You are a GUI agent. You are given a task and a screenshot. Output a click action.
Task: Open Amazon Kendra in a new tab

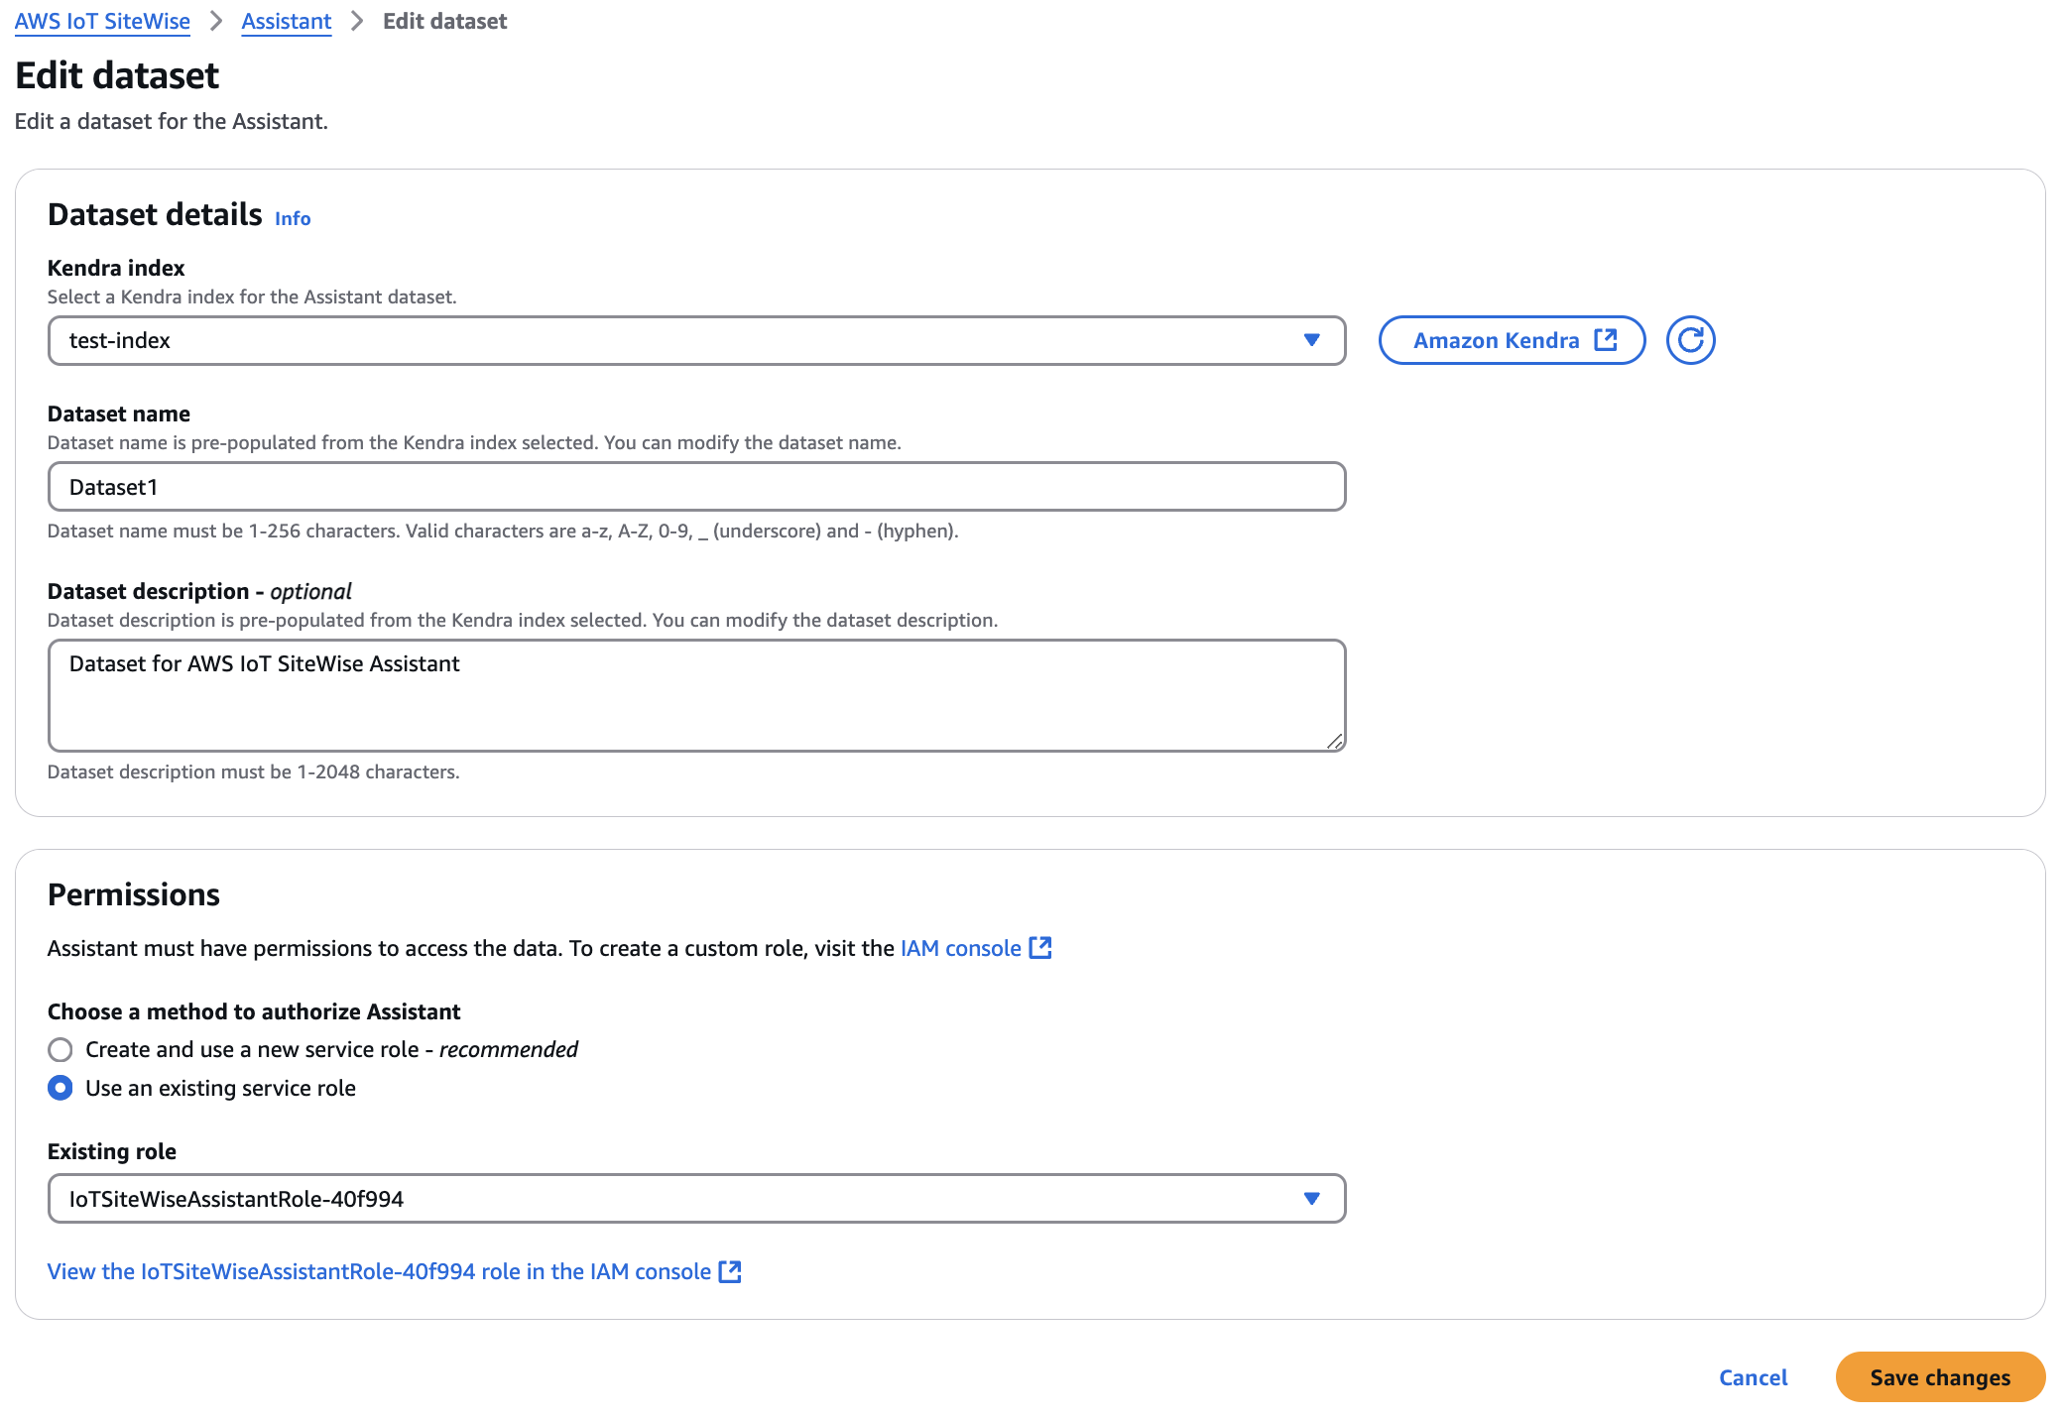(x=1510, y=339)
